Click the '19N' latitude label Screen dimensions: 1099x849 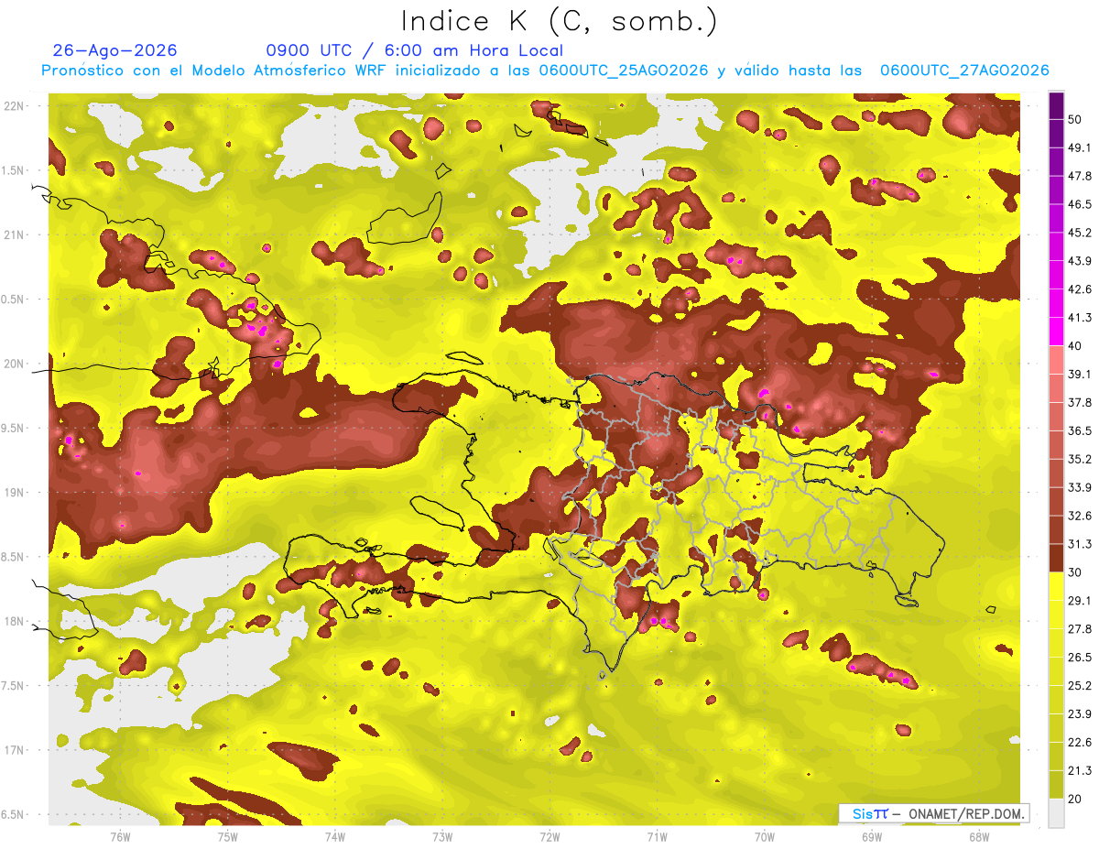tap(13, 493)
